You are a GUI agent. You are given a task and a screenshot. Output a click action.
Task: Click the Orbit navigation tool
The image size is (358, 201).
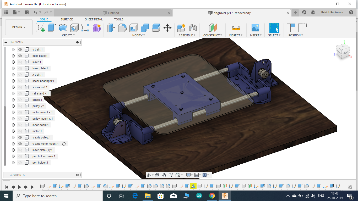[x=149, y=175]
